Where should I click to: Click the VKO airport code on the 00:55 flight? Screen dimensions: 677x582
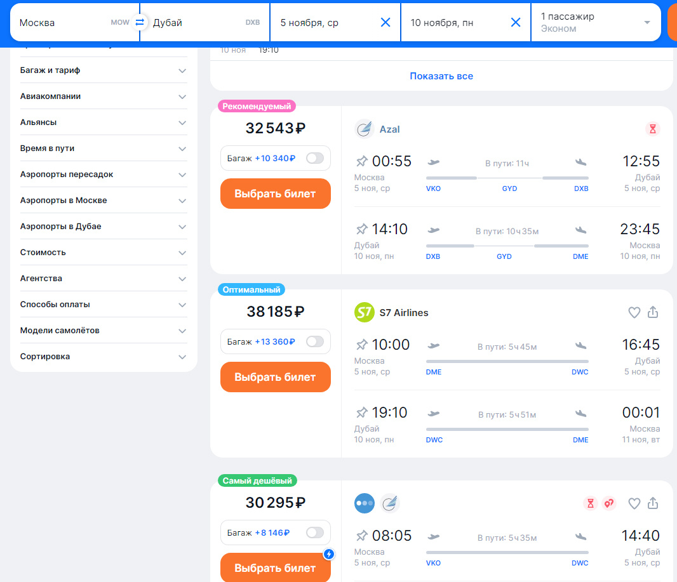[x=433, y=188]
